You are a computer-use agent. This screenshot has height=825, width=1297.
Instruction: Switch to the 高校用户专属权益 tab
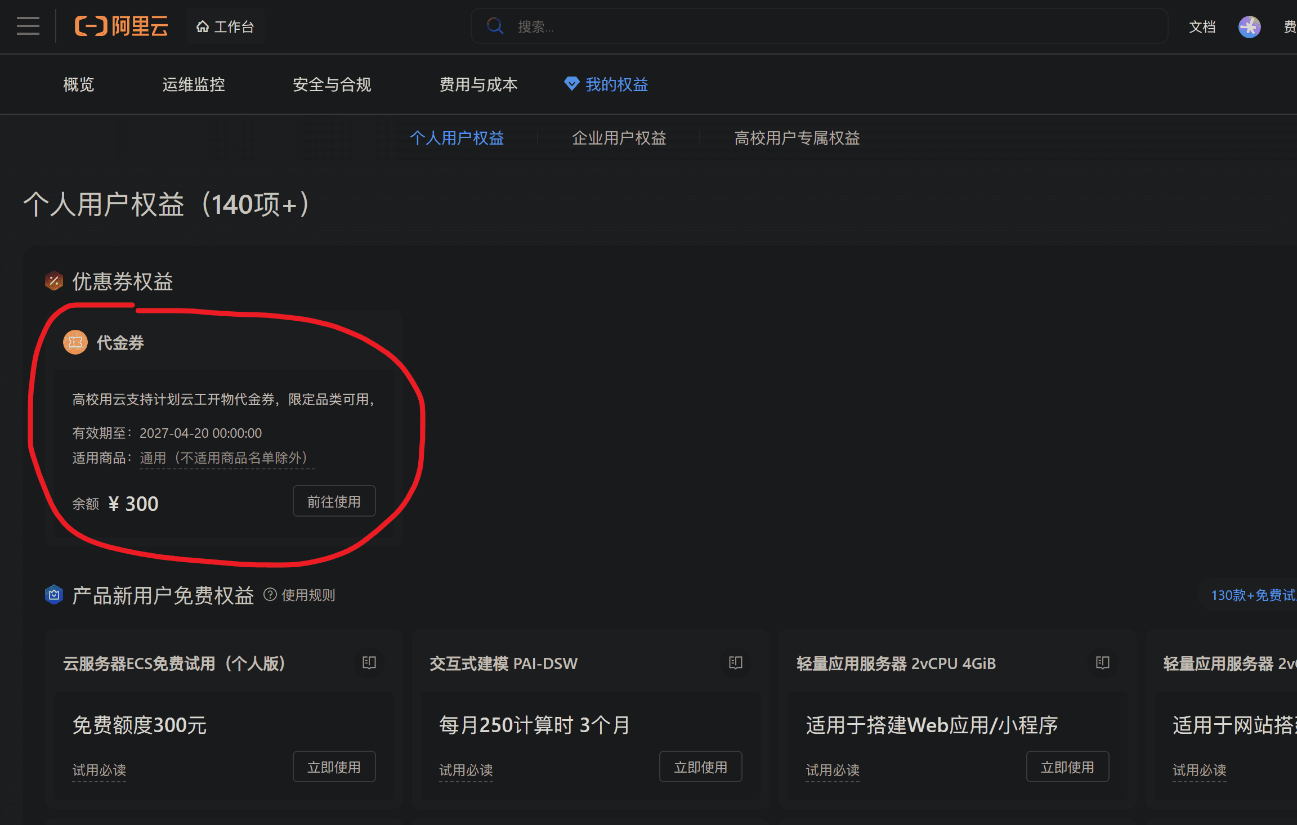point(797,138)
